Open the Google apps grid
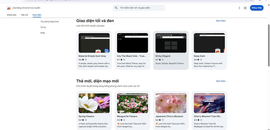This screenshot has width=270, height=130. pyautogui.click(x=245, y=8)
